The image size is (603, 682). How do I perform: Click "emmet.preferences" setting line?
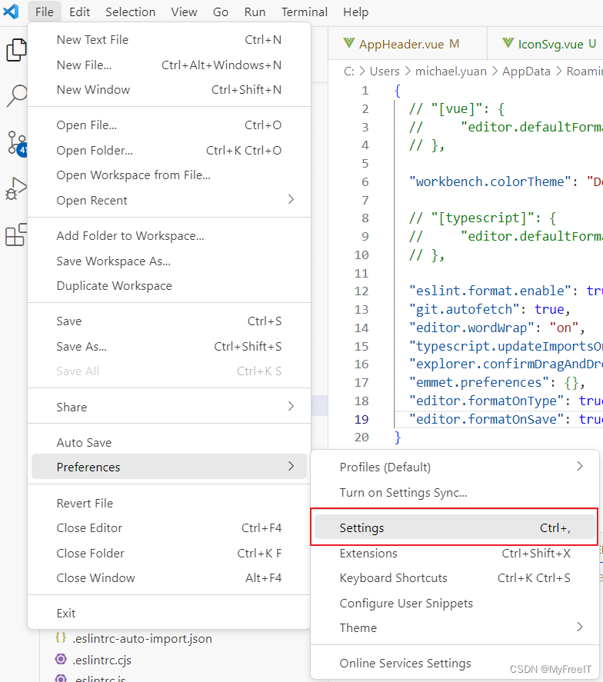[496, 382]
